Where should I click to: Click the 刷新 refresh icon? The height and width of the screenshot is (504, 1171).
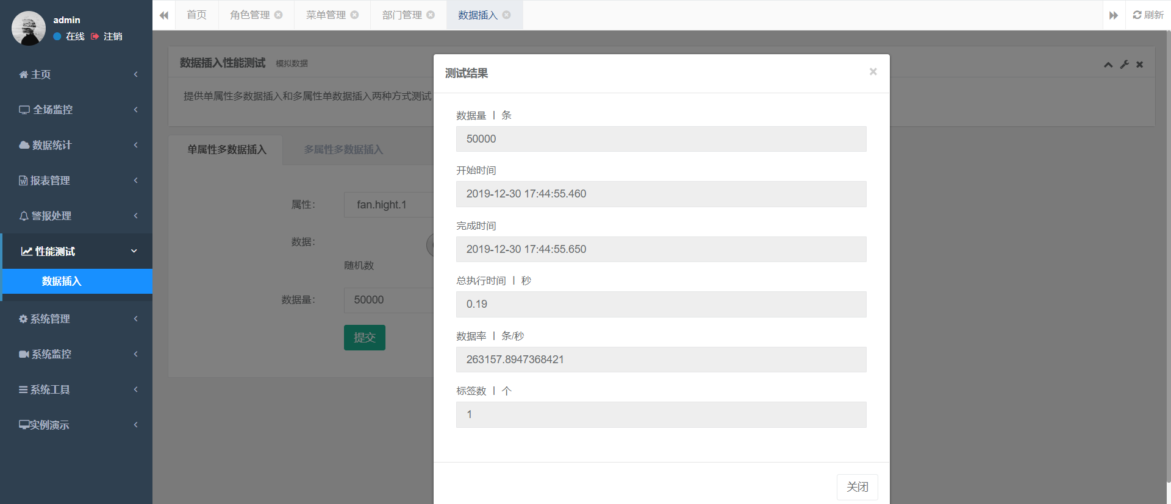1148,15
